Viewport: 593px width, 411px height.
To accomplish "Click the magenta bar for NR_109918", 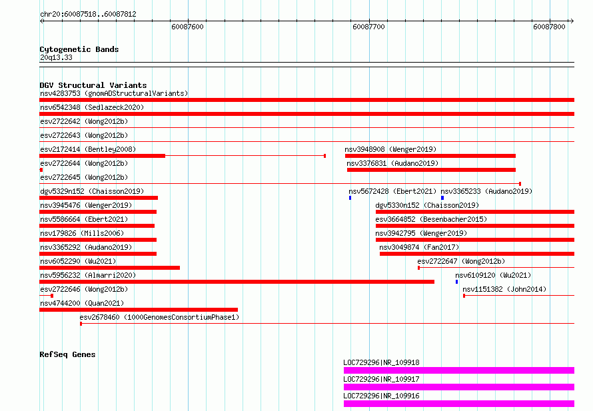I will click(x=459, y=370).
